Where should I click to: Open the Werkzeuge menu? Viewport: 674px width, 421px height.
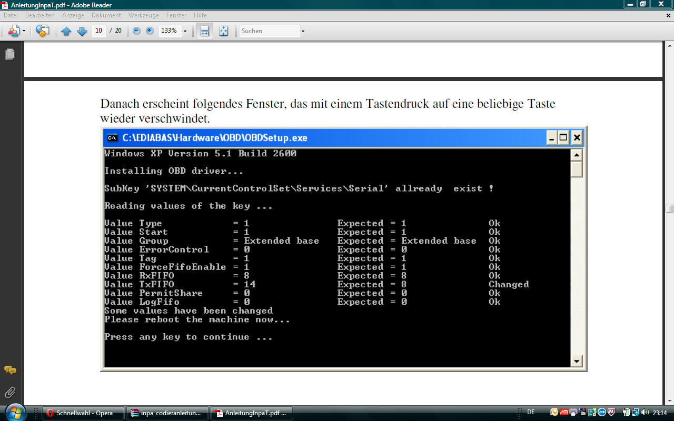coord(144,15)
